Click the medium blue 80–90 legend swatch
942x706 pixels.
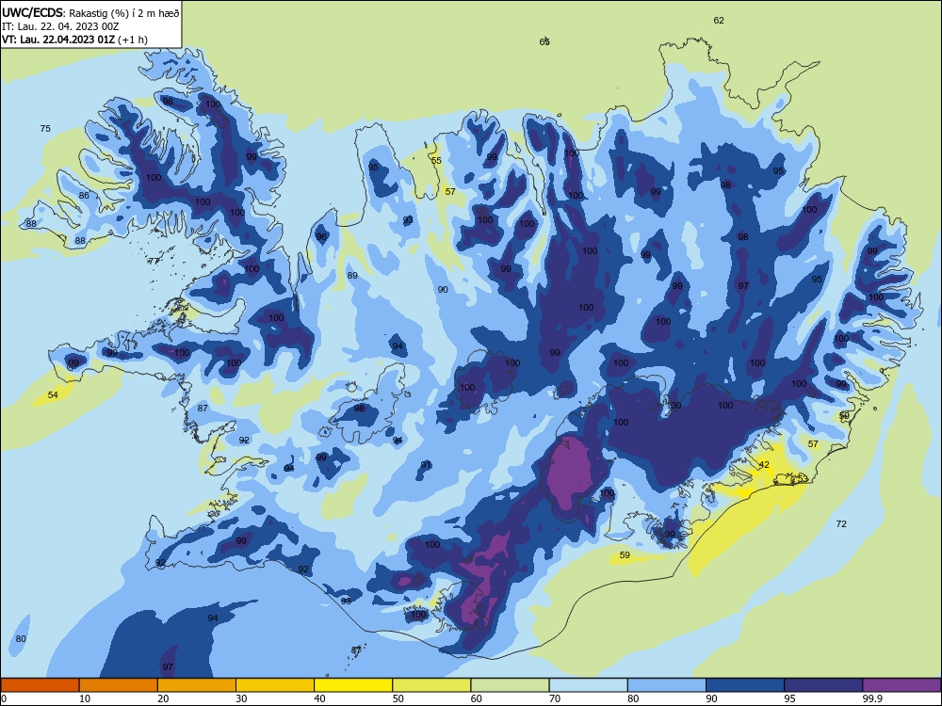[x=667, y=685]
